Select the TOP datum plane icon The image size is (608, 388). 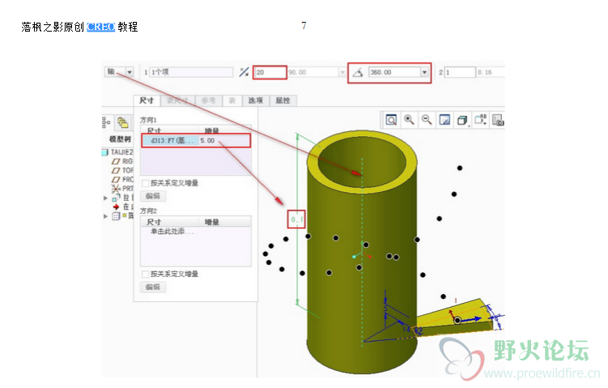pos(116,170)
